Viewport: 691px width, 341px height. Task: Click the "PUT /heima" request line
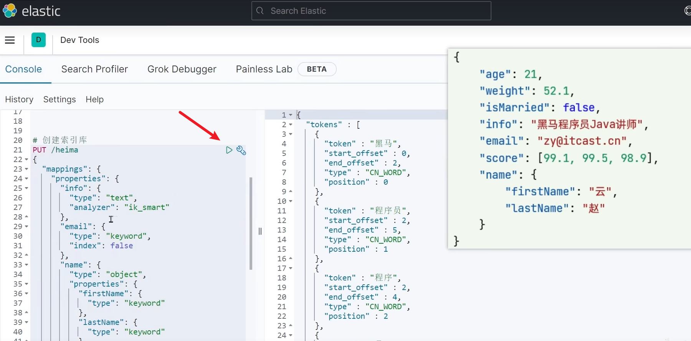coord(55,150)
